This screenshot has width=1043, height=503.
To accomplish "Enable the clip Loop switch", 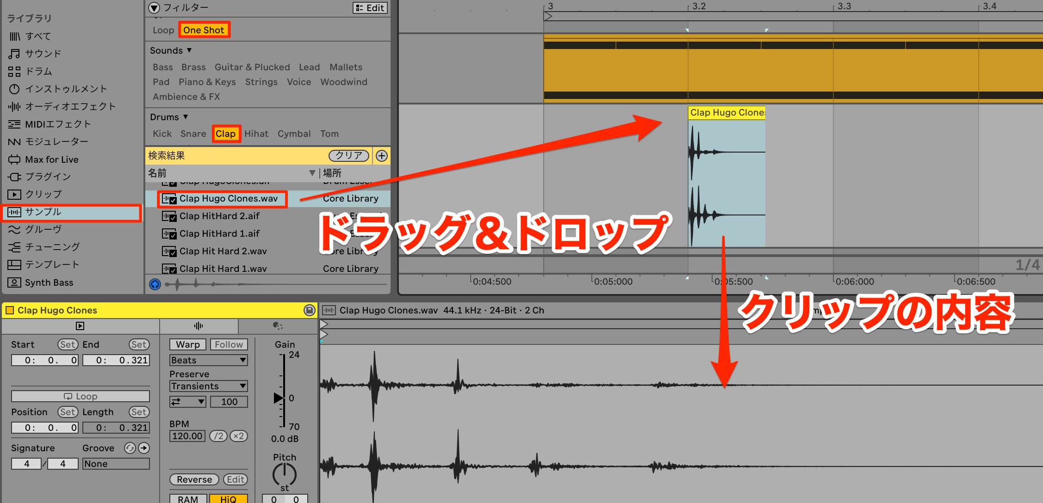I will pyautogui.click(x=81, y=396).
